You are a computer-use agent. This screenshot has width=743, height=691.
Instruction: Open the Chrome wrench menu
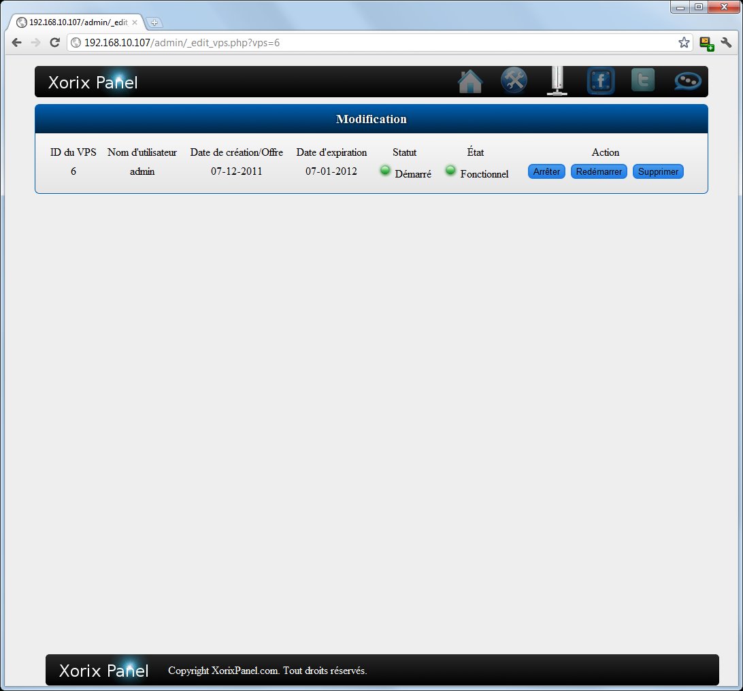coord(726,43)
